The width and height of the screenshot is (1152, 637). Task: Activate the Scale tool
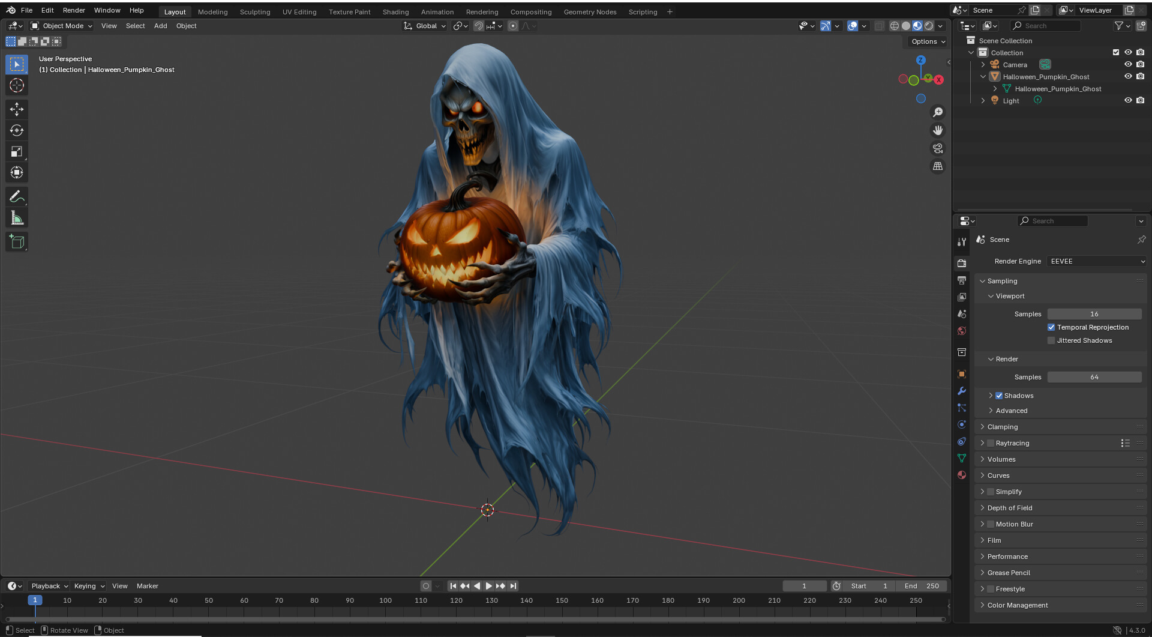17,151
